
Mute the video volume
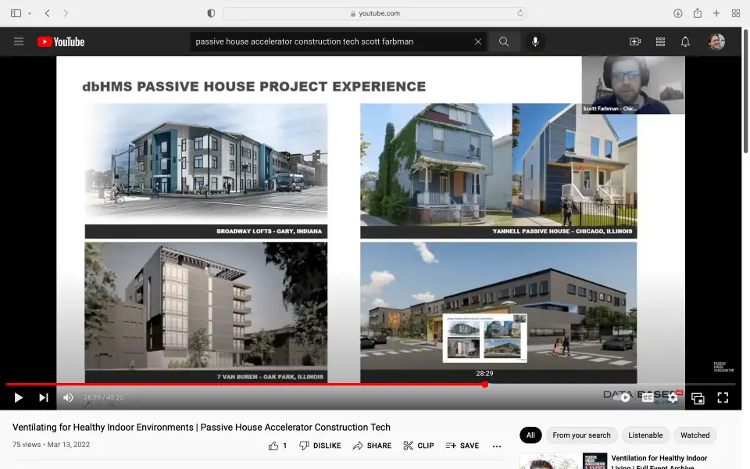point(68,398)
